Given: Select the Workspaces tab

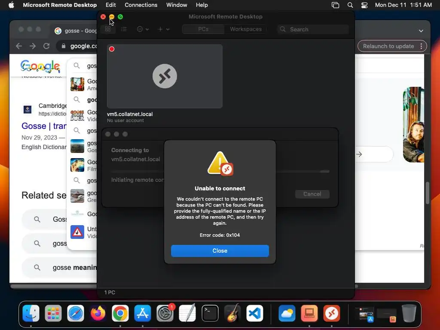Looking at the screenshot, I should [x=246, y=29].
